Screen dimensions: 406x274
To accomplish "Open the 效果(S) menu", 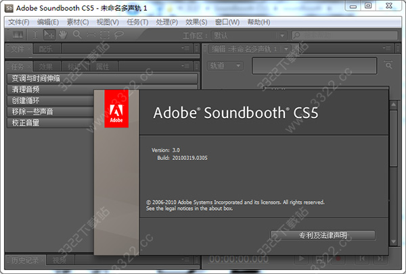I will (x=196, y=22).
